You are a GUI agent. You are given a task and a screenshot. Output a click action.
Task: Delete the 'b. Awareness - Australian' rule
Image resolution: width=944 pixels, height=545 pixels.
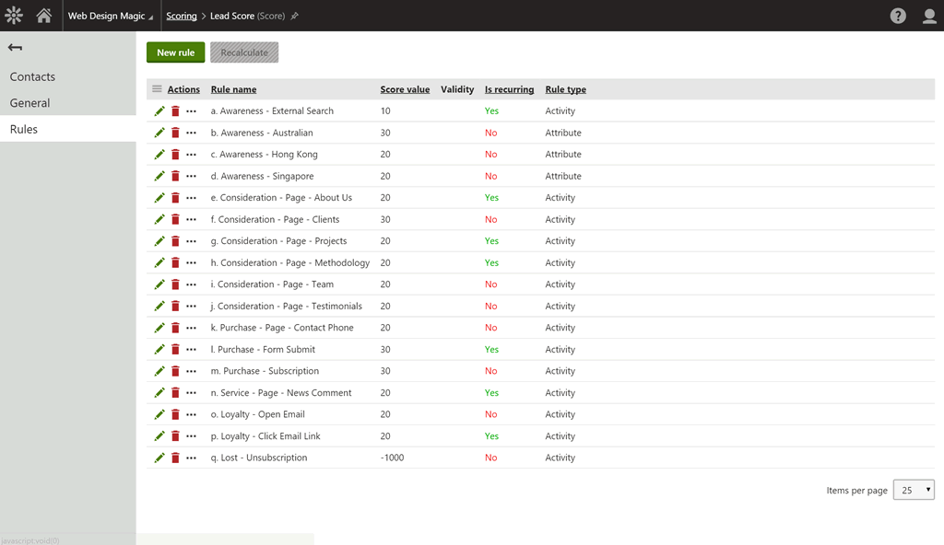175,133
